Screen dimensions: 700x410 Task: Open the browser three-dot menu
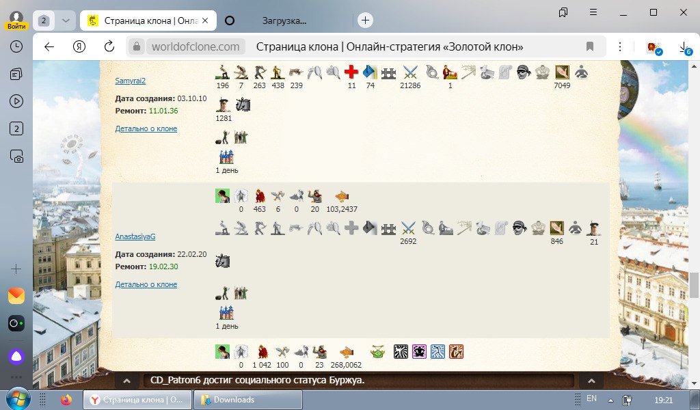(x=619, y=47)
